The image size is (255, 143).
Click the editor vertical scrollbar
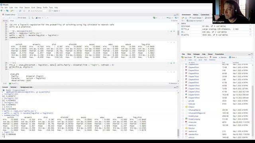tap(178, 33)
